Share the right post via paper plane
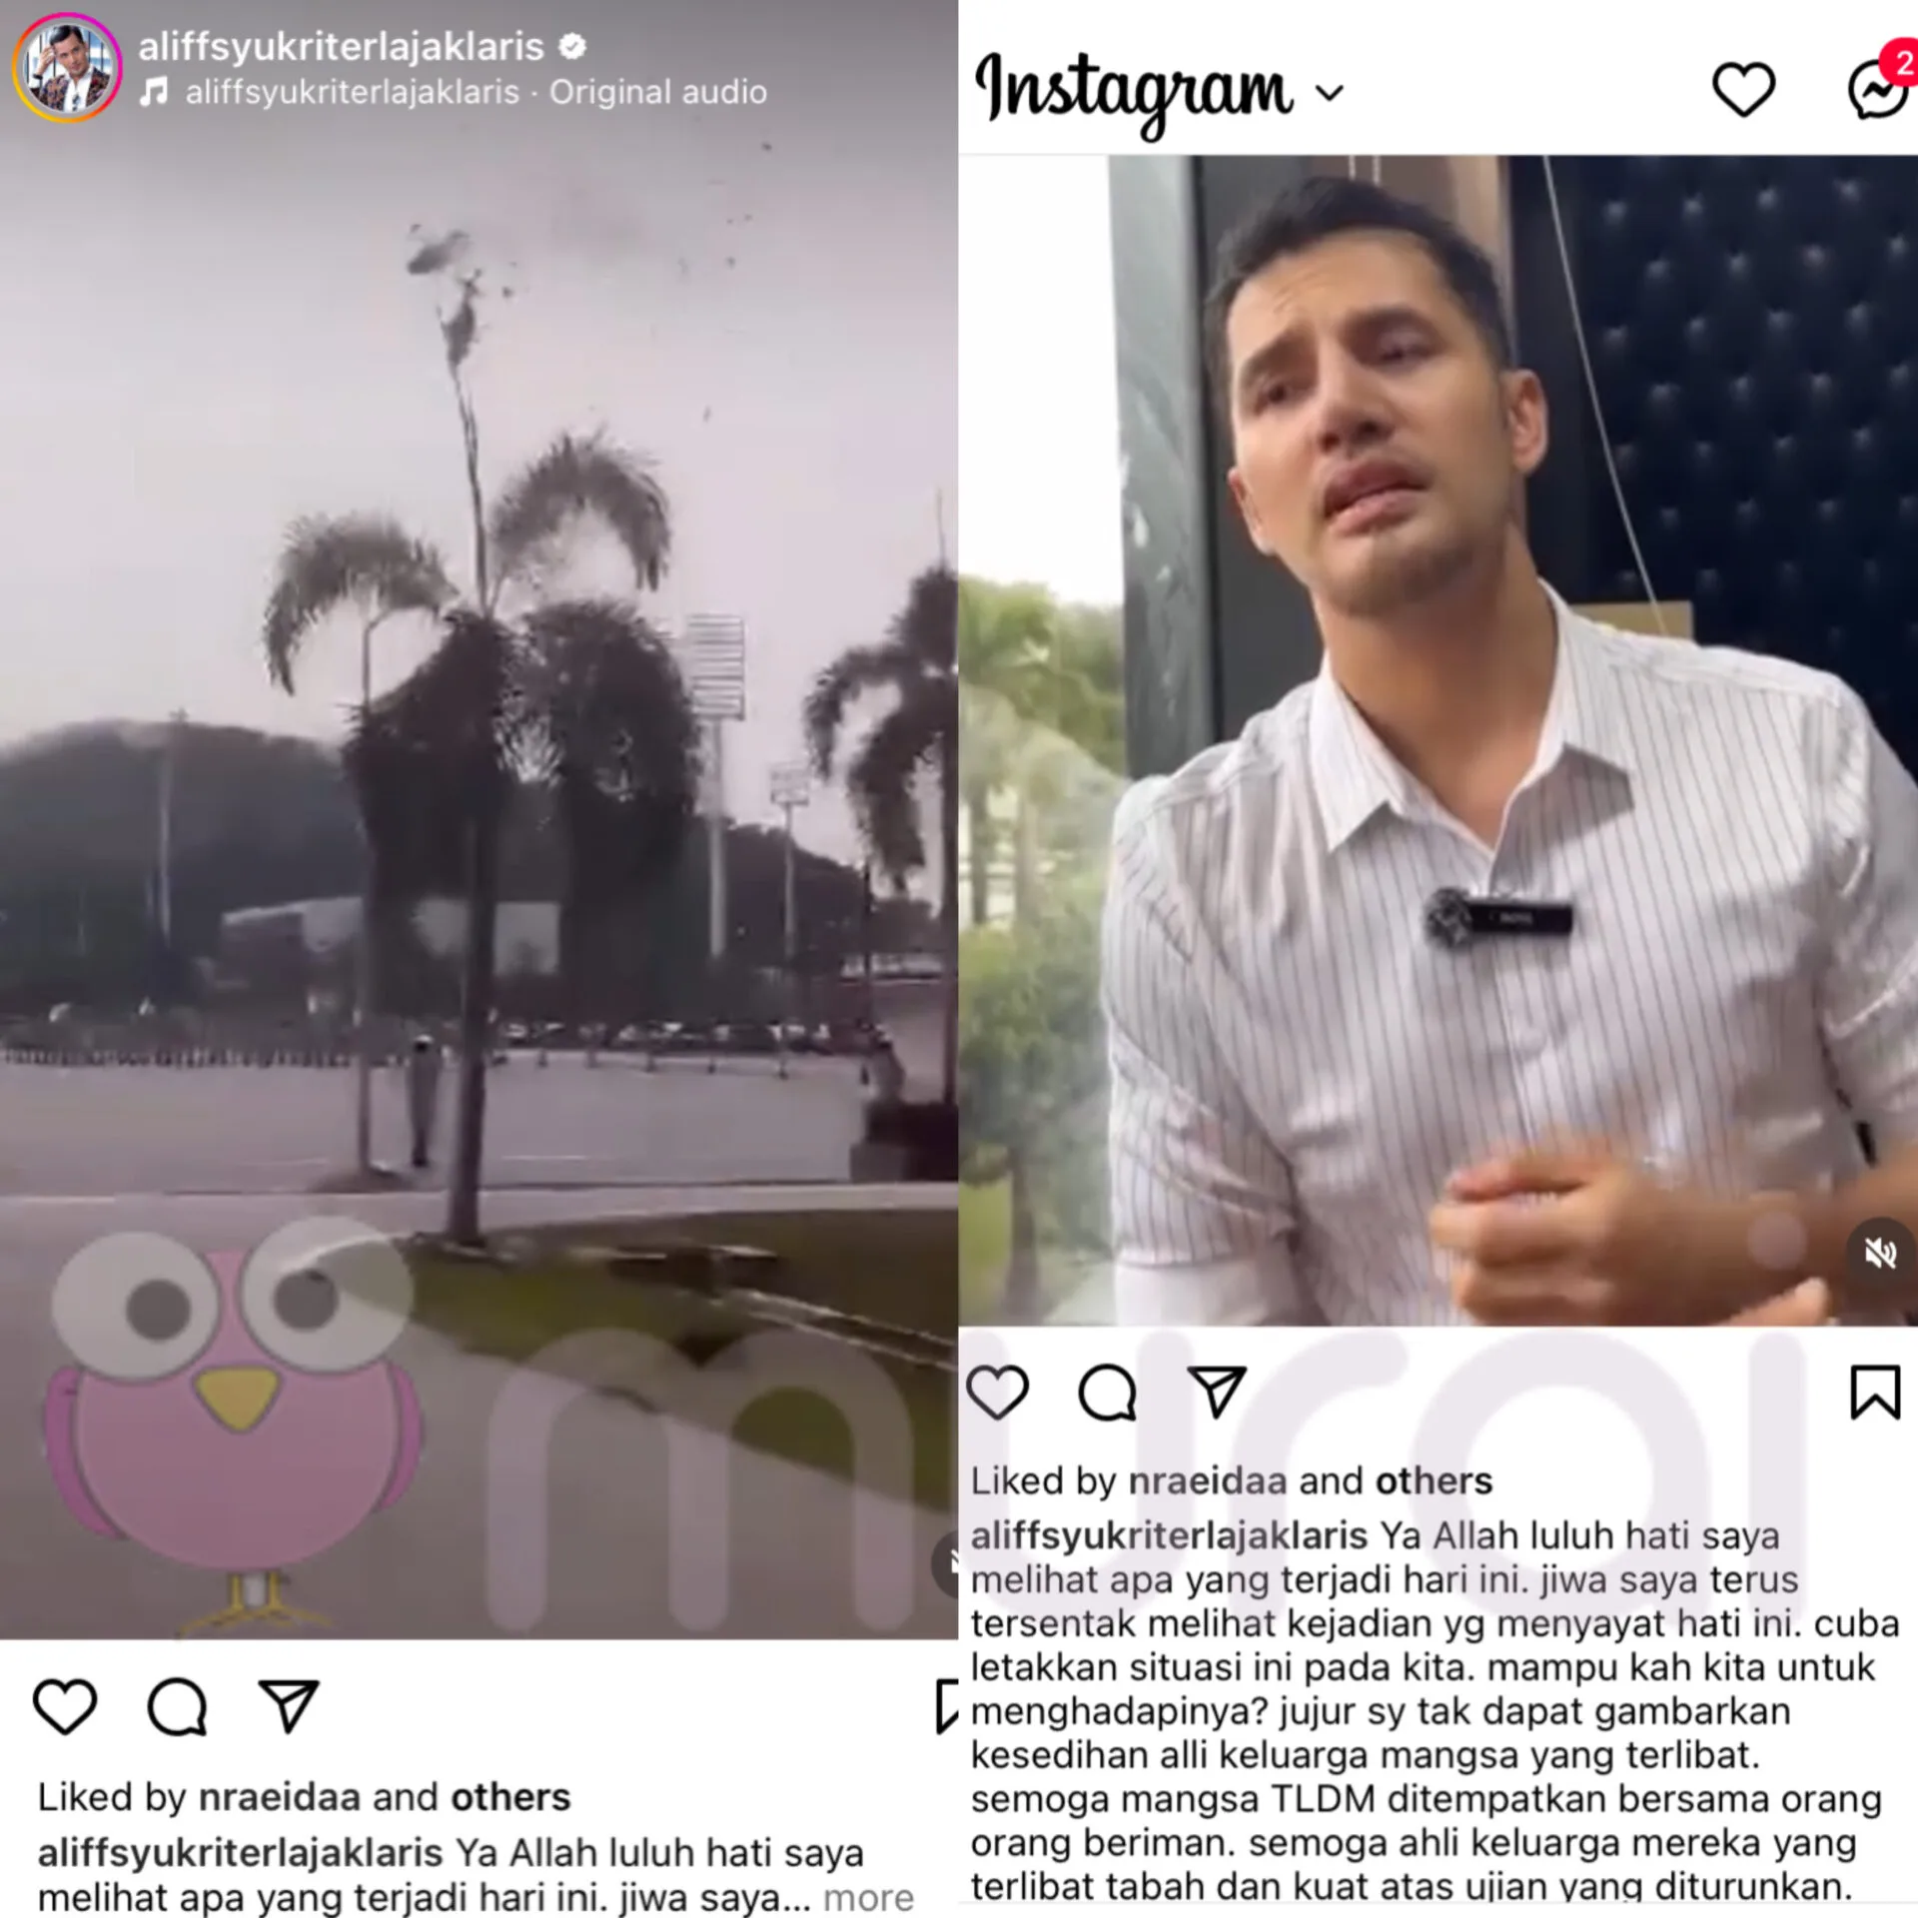Screen dimensions: 1918x1918 pyautogui.click(x=1217, y=1391)
